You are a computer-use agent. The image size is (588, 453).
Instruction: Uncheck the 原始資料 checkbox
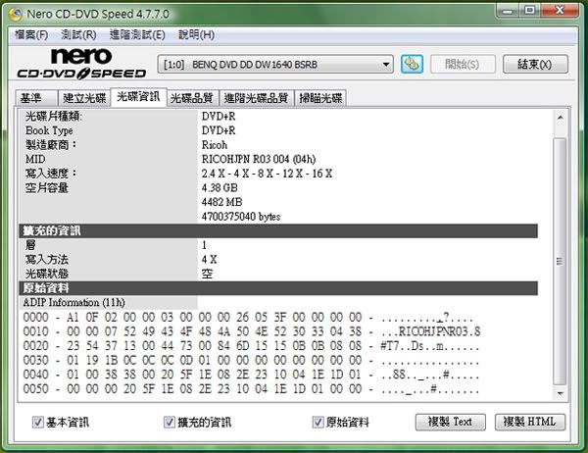(318, 422)
